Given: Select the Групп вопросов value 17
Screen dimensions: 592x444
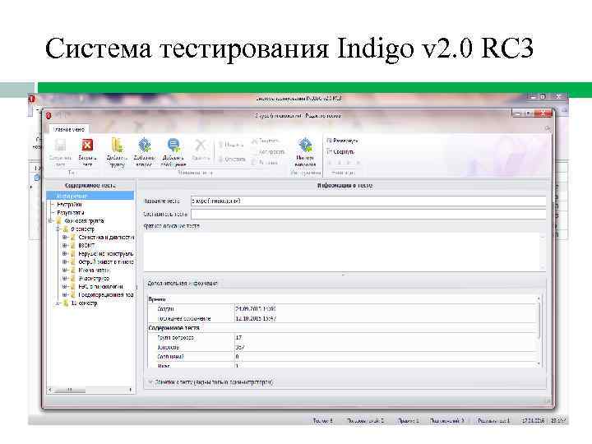Looking at the screenshot, I should click(x=238, y=338).
